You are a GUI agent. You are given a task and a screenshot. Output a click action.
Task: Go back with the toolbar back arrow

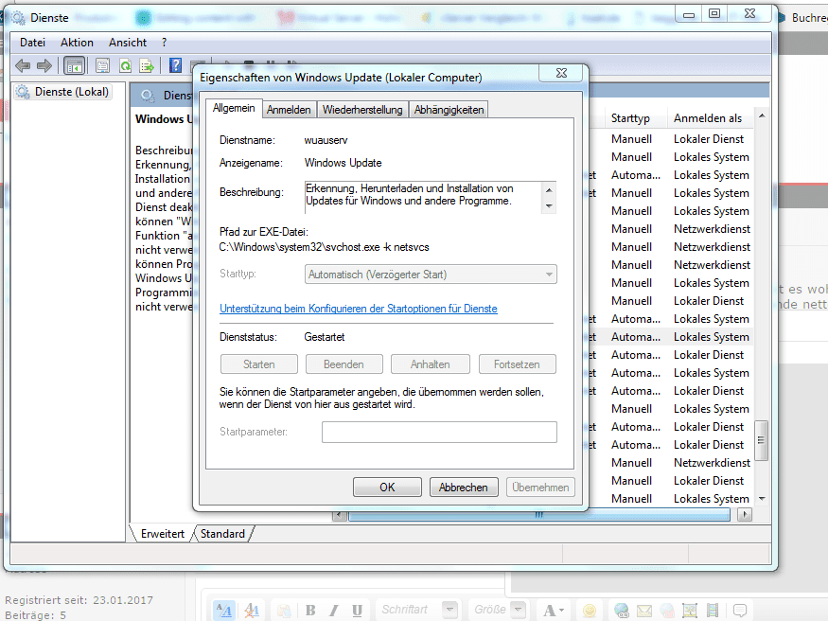pos(23,65)
